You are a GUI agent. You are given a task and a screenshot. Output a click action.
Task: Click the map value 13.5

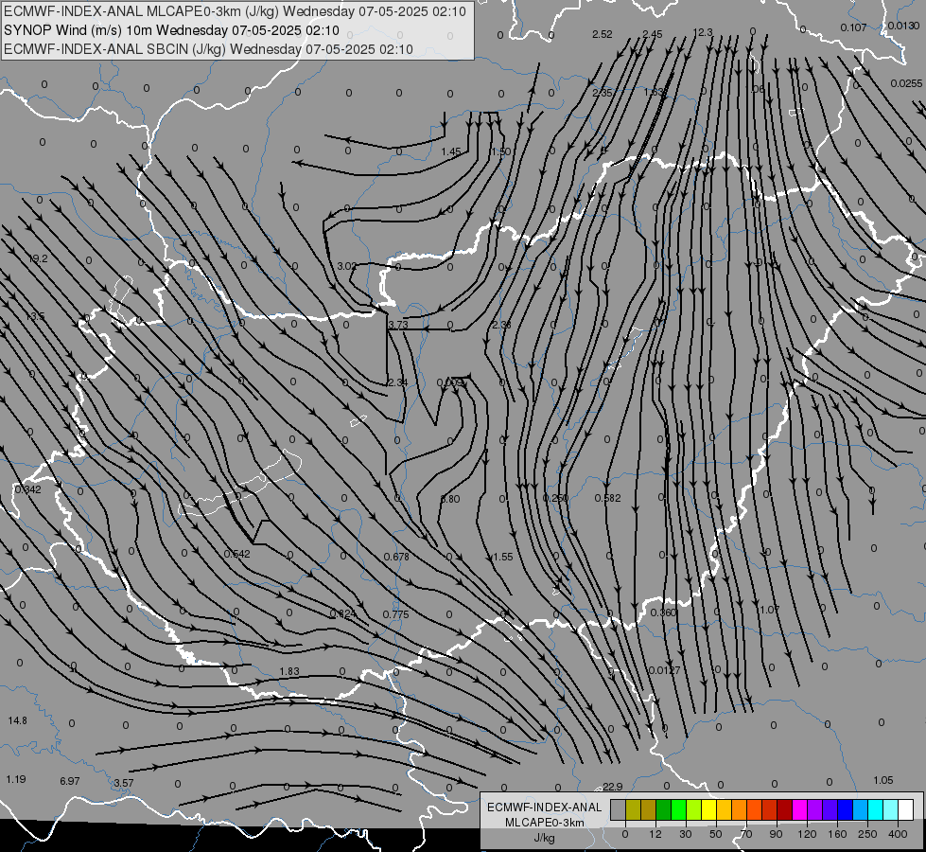[35, 316]
